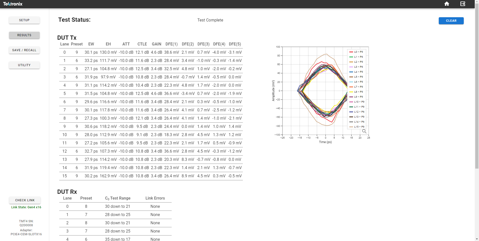Viewport: 479px width, 241px height.
Task: Toggle L8 - P9 legend entry
Action: 356,92
